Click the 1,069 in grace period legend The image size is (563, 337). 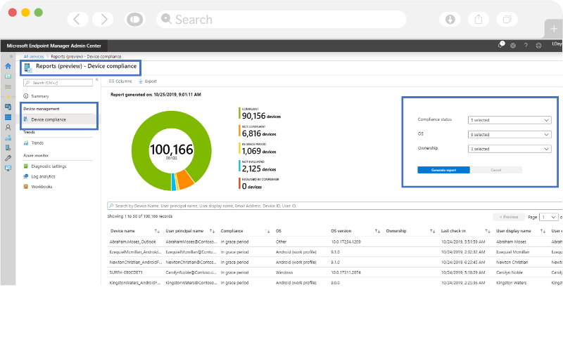tap(258, 149)
